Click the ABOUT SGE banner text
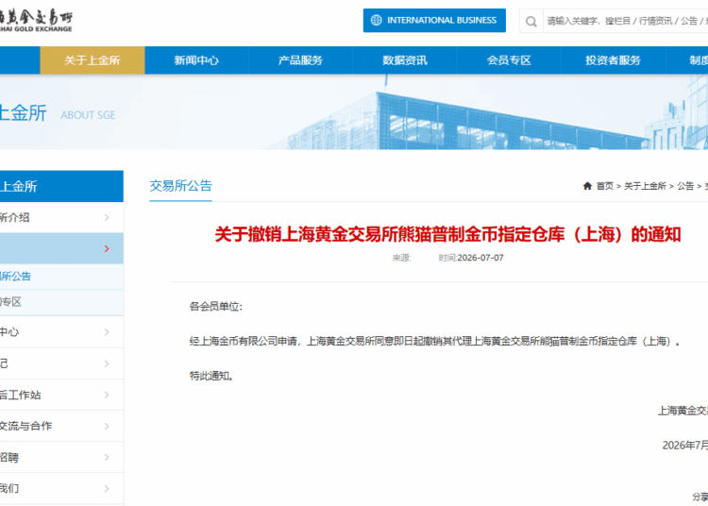 [88, 115]
